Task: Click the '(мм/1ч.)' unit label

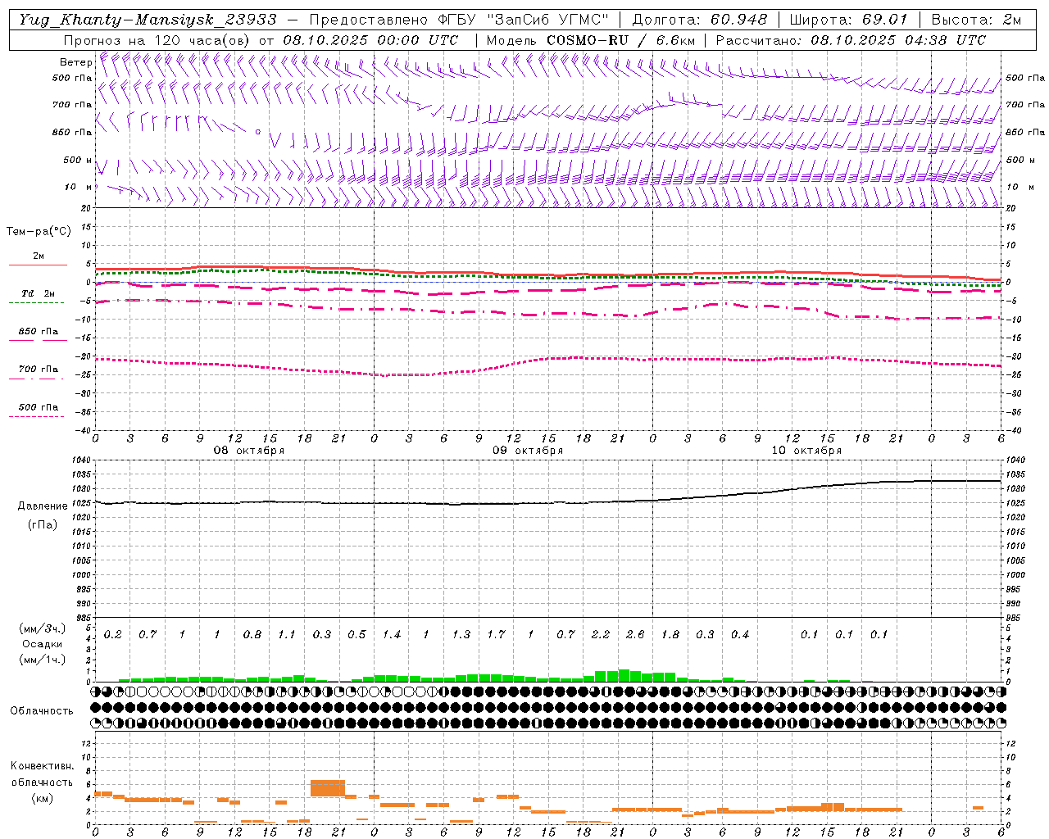Action: (43, 660)
